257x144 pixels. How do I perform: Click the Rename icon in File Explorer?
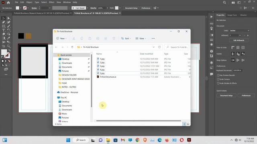coord(98,38)
